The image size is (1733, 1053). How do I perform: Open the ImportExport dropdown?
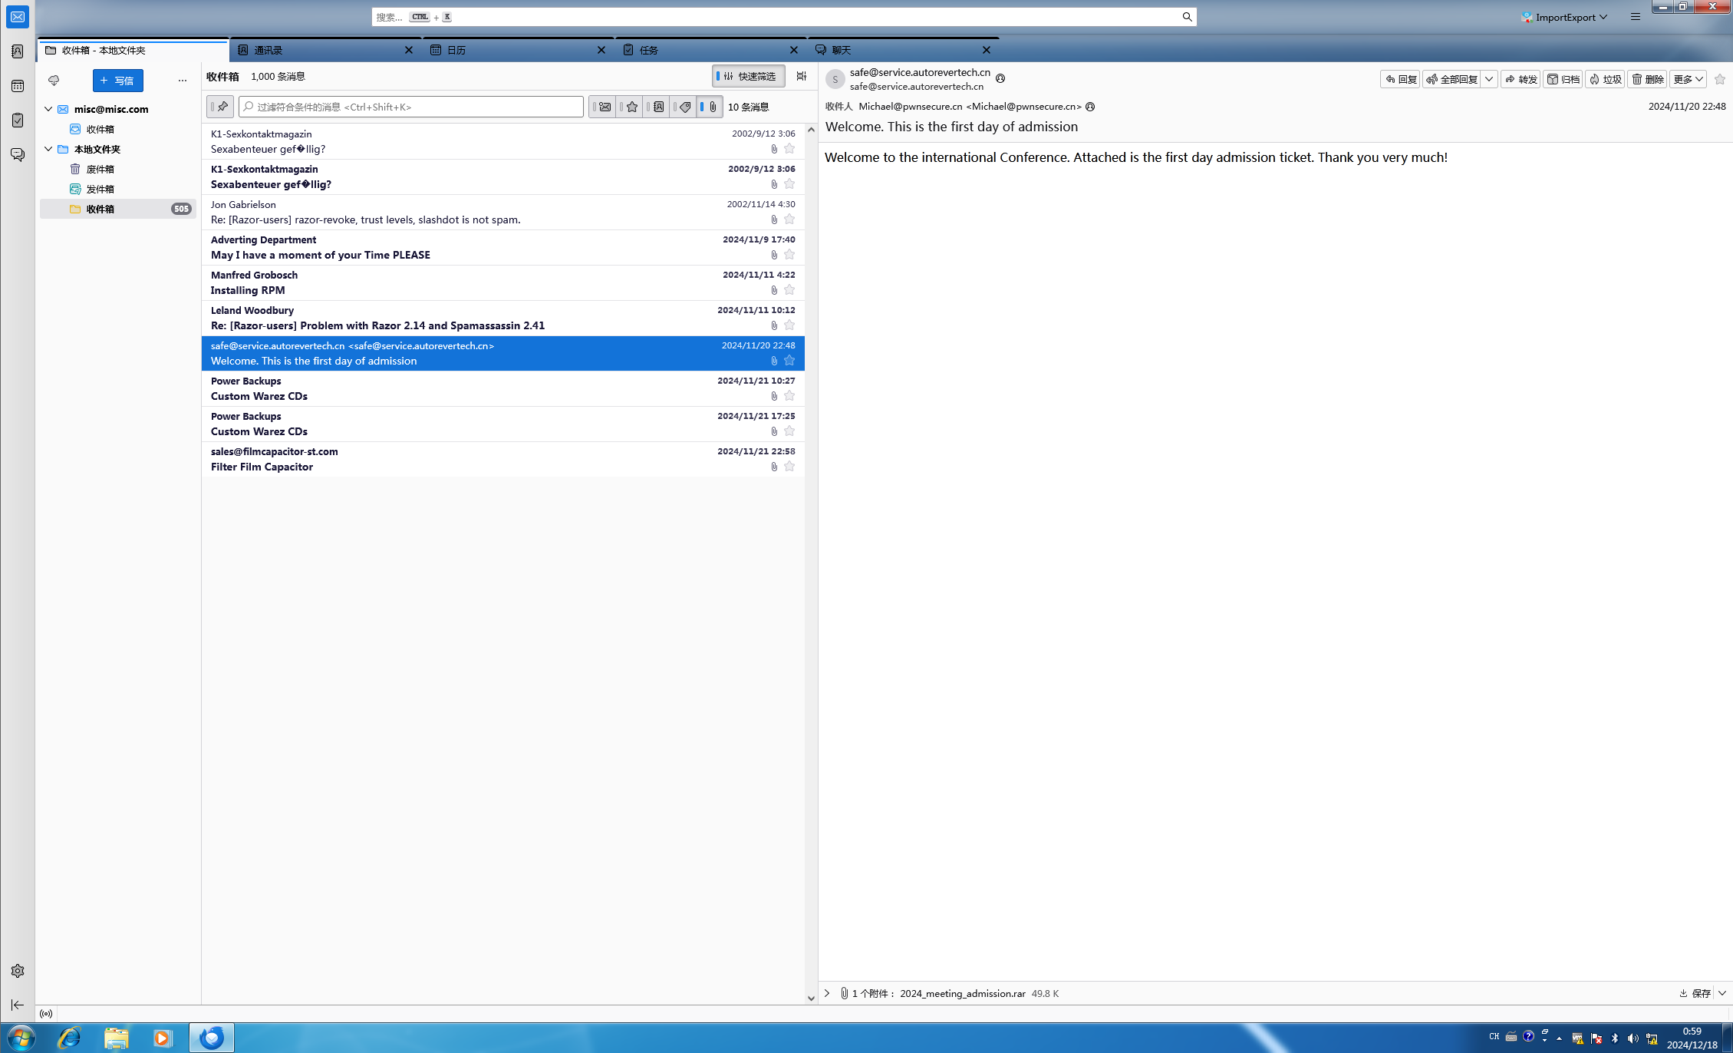pyautogui.click(x=1565, y=17)
